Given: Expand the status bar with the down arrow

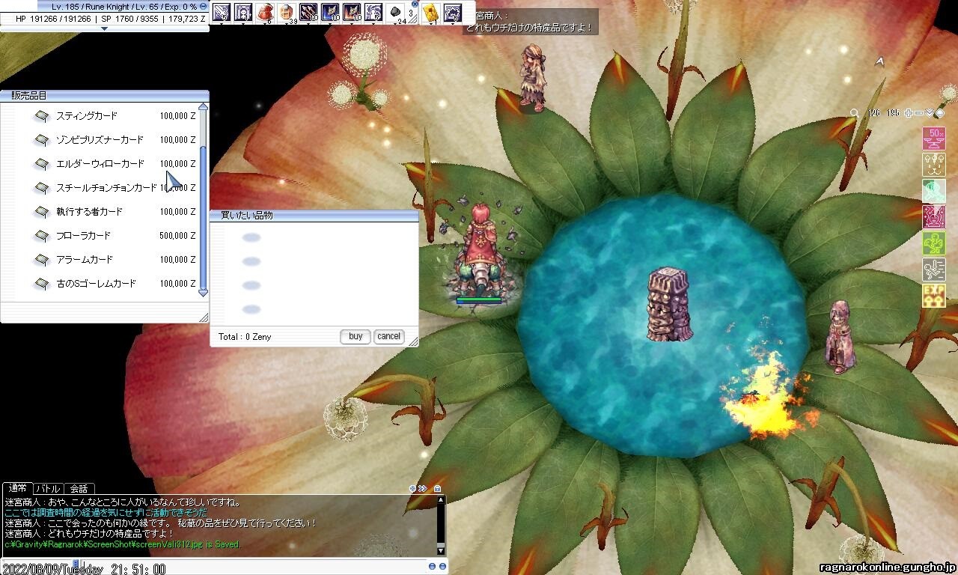Looking at the screenshot, I should [x=104, y=28].
